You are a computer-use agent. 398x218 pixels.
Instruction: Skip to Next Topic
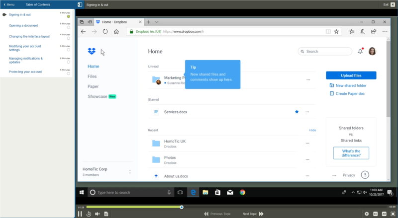point(253,214)
